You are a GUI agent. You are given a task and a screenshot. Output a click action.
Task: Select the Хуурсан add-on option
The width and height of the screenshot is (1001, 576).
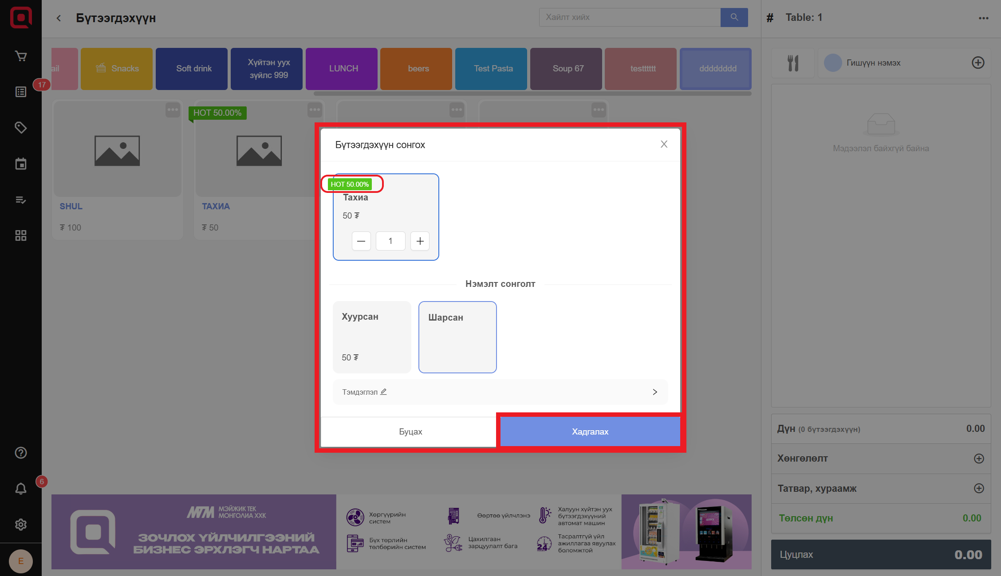click(x=372, y=337)
